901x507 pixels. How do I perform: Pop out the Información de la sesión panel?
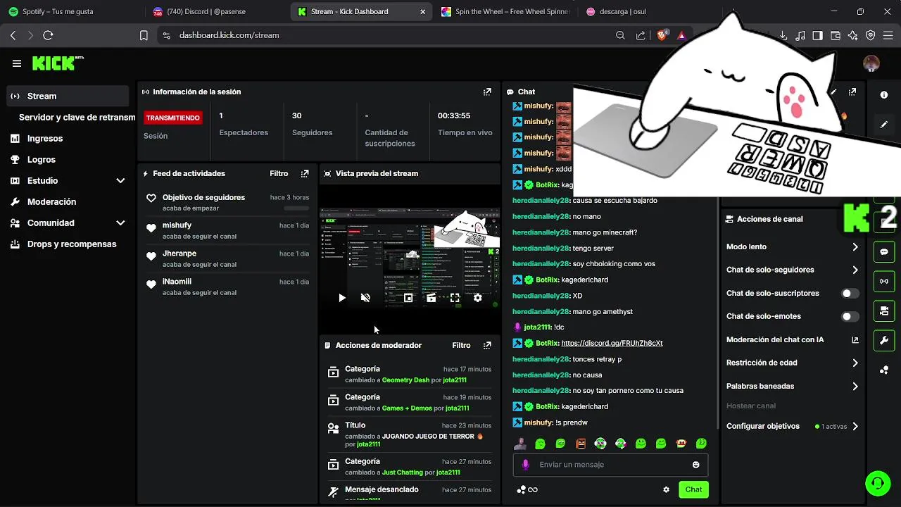(x=487, y=92)
